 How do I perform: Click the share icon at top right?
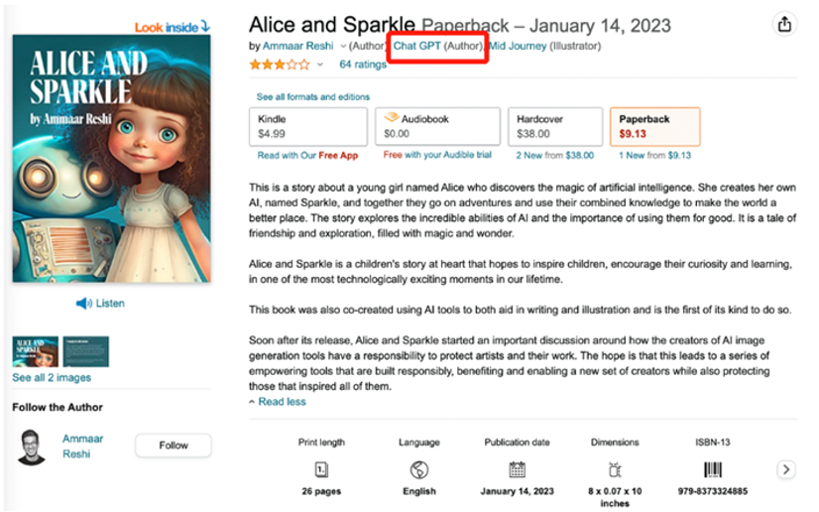point(784,25)
